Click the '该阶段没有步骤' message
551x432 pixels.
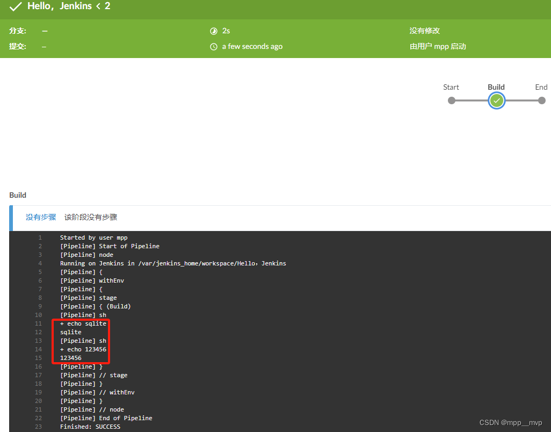[x=91, y=217]
